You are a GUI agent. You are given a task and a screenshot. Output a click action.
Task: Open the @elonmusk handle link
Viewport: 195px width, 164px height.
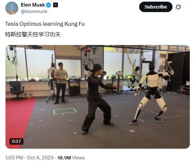click(34, 11)
